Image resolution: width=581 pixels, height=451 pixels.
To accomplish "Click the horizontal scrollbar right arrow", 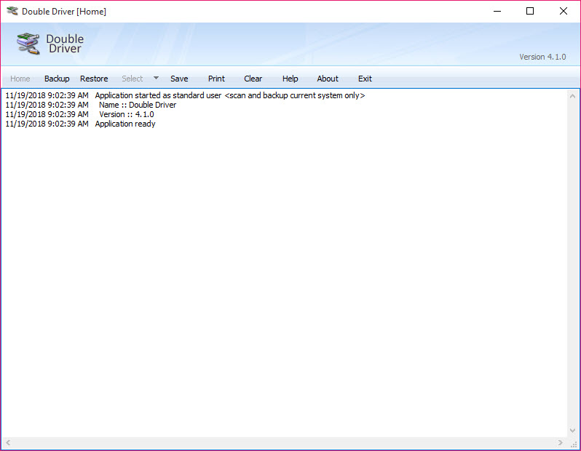I will point(560,443).
